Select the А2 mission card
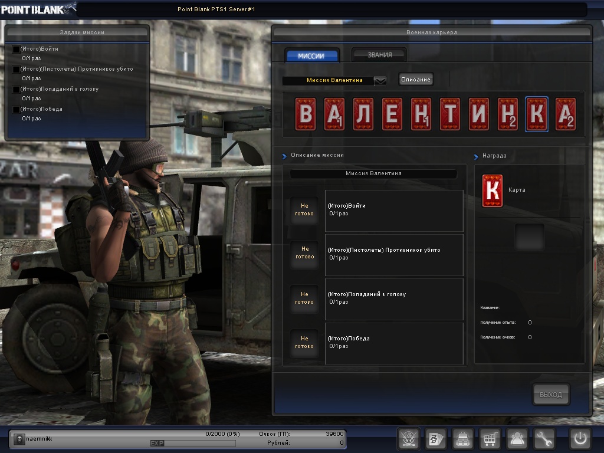Screen dimensions: 604x453 click(x=566, y=114)
